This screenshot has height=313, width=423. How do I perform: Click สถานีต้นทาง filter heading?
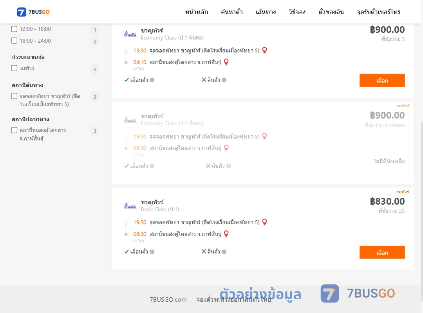tap(27, 85)
